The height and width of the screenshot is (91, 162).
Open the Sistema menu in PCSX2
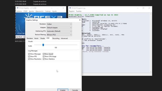(x=19, y=11)
